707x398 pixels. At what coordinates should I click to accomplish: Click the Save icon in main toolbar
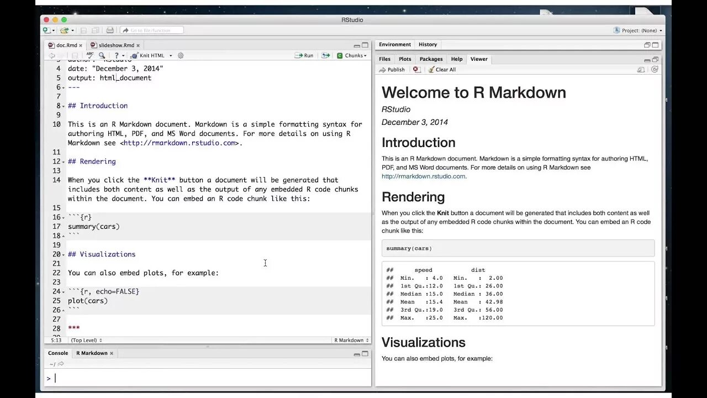84,30
